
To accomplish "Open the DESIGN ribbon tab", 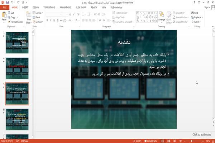I will (36, 8).
